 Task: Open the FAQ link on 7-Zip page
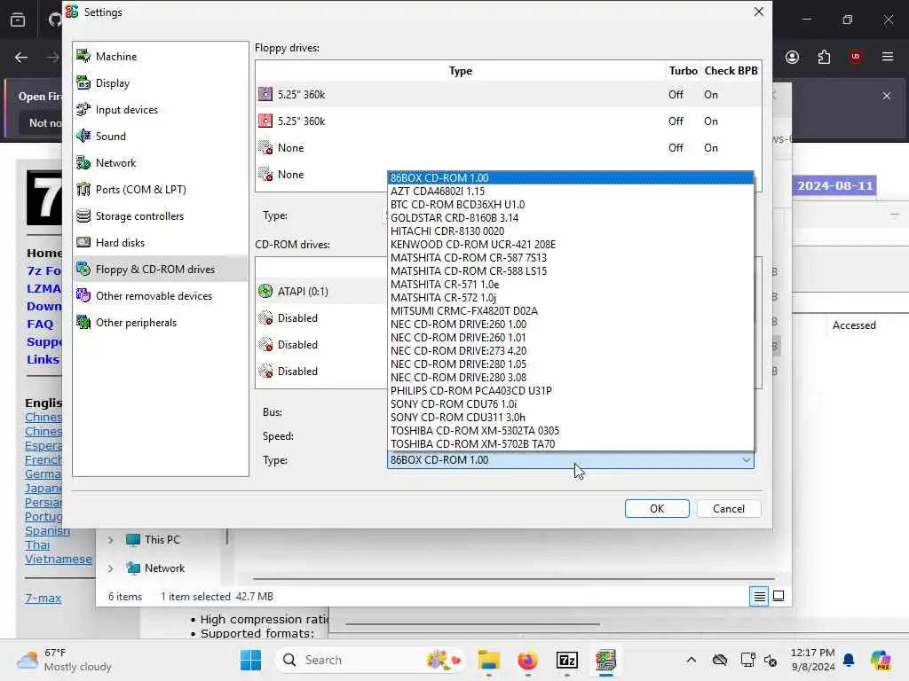(x=39, y=324)
